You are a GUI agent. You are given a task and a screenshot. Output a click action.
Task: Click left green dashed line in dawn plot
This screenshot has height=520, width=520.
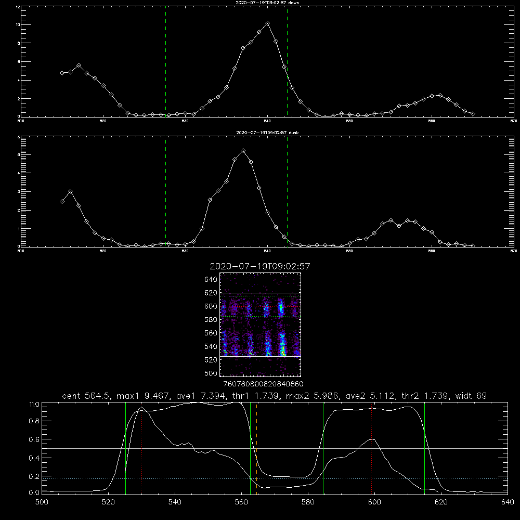pyautogui.click(x=165, y=62)
